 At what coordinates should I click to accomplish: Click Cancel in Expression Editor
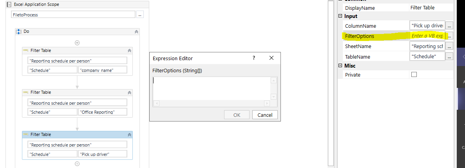click(x=265, y=115)
